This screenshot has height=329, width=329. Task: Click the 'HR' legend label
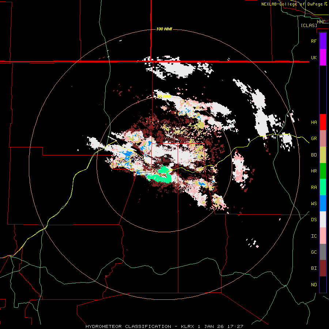tap(314, 171)
